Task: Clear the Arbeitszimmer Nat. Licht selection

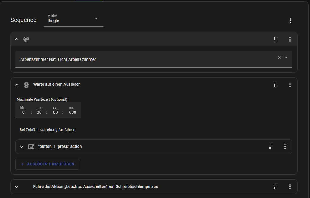Action: tap(279, 58)
